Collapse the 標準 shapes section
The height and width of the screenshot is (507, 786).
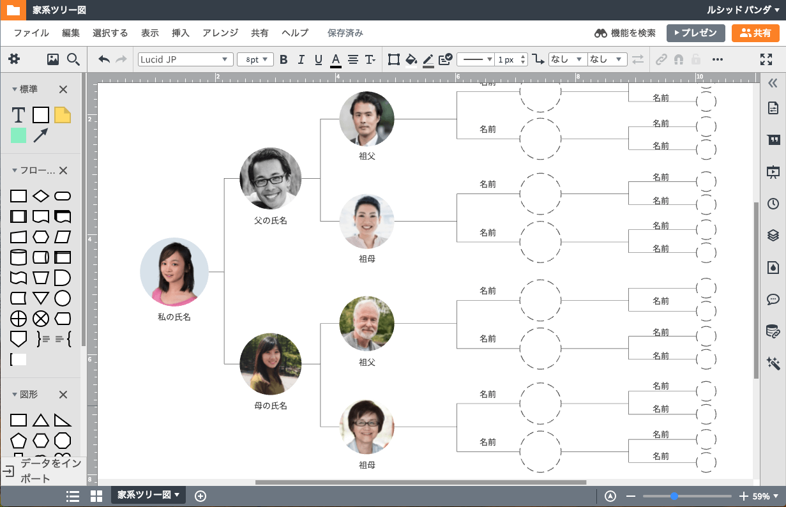coord(15,89)
